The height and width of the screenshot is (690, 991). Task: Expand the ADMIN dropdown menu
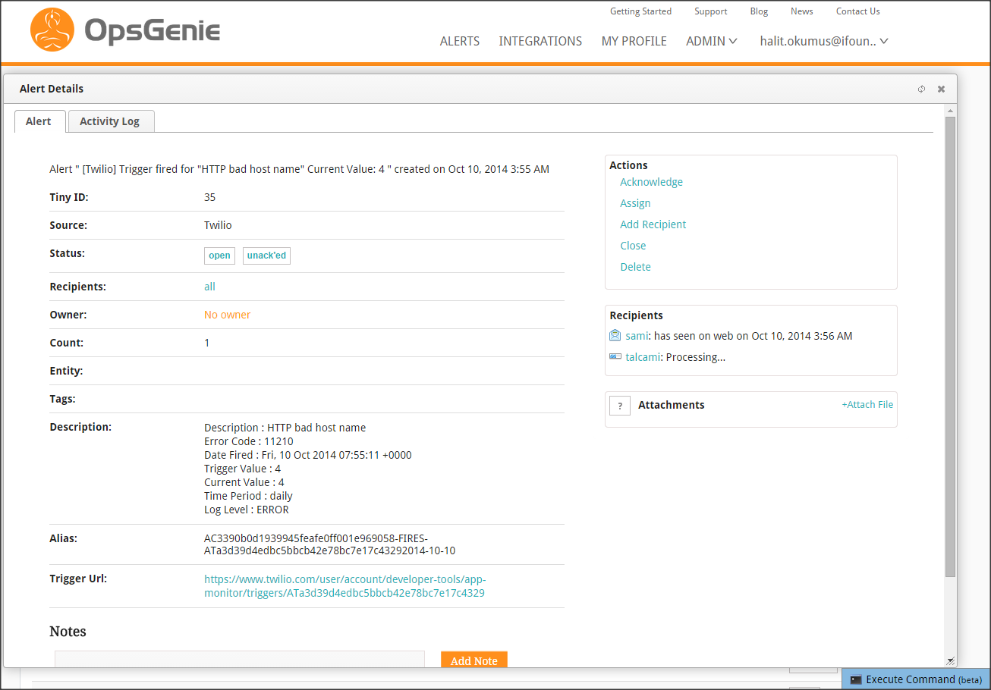pos(712,41)
